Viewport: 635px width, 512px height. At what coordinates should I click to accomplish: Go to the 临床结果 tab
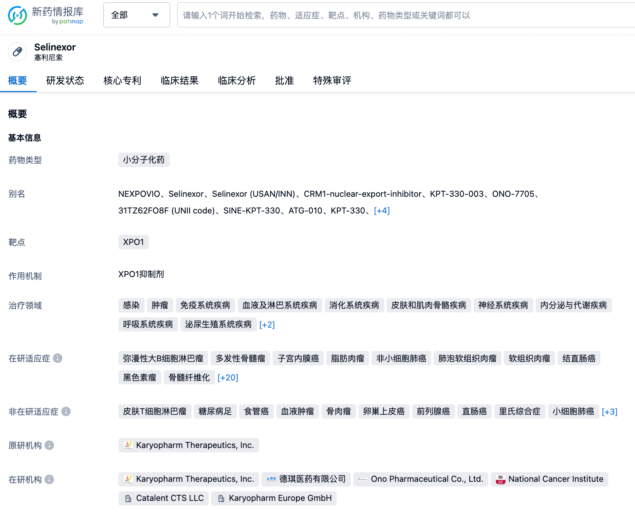tap(180, 81)
